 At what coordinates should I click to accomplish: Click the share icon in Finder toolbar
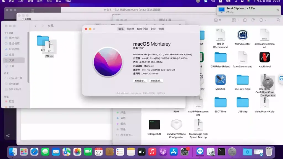pyautogui.click(x=245, y=20)
